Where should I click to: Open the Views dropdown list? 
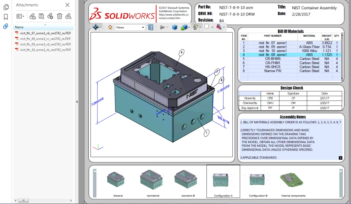[143, 27]
